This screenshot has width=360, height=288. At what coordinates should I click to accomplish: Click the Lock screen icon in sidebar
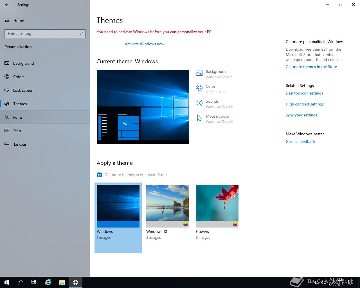(7, 90)
